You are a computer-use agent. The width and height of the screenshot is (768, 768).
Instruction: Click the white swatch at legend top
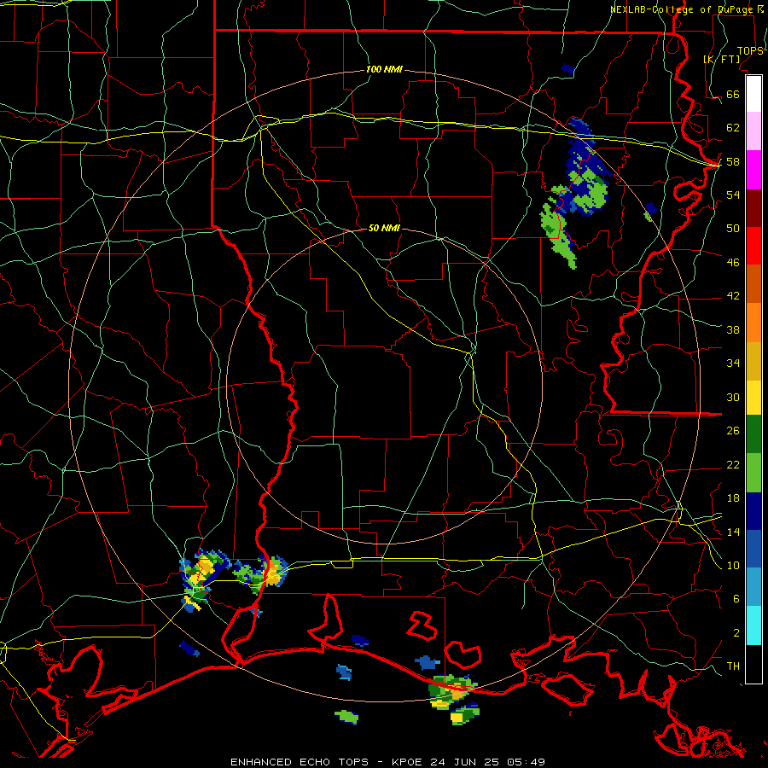pyautogui.click(x=753, y=94)
